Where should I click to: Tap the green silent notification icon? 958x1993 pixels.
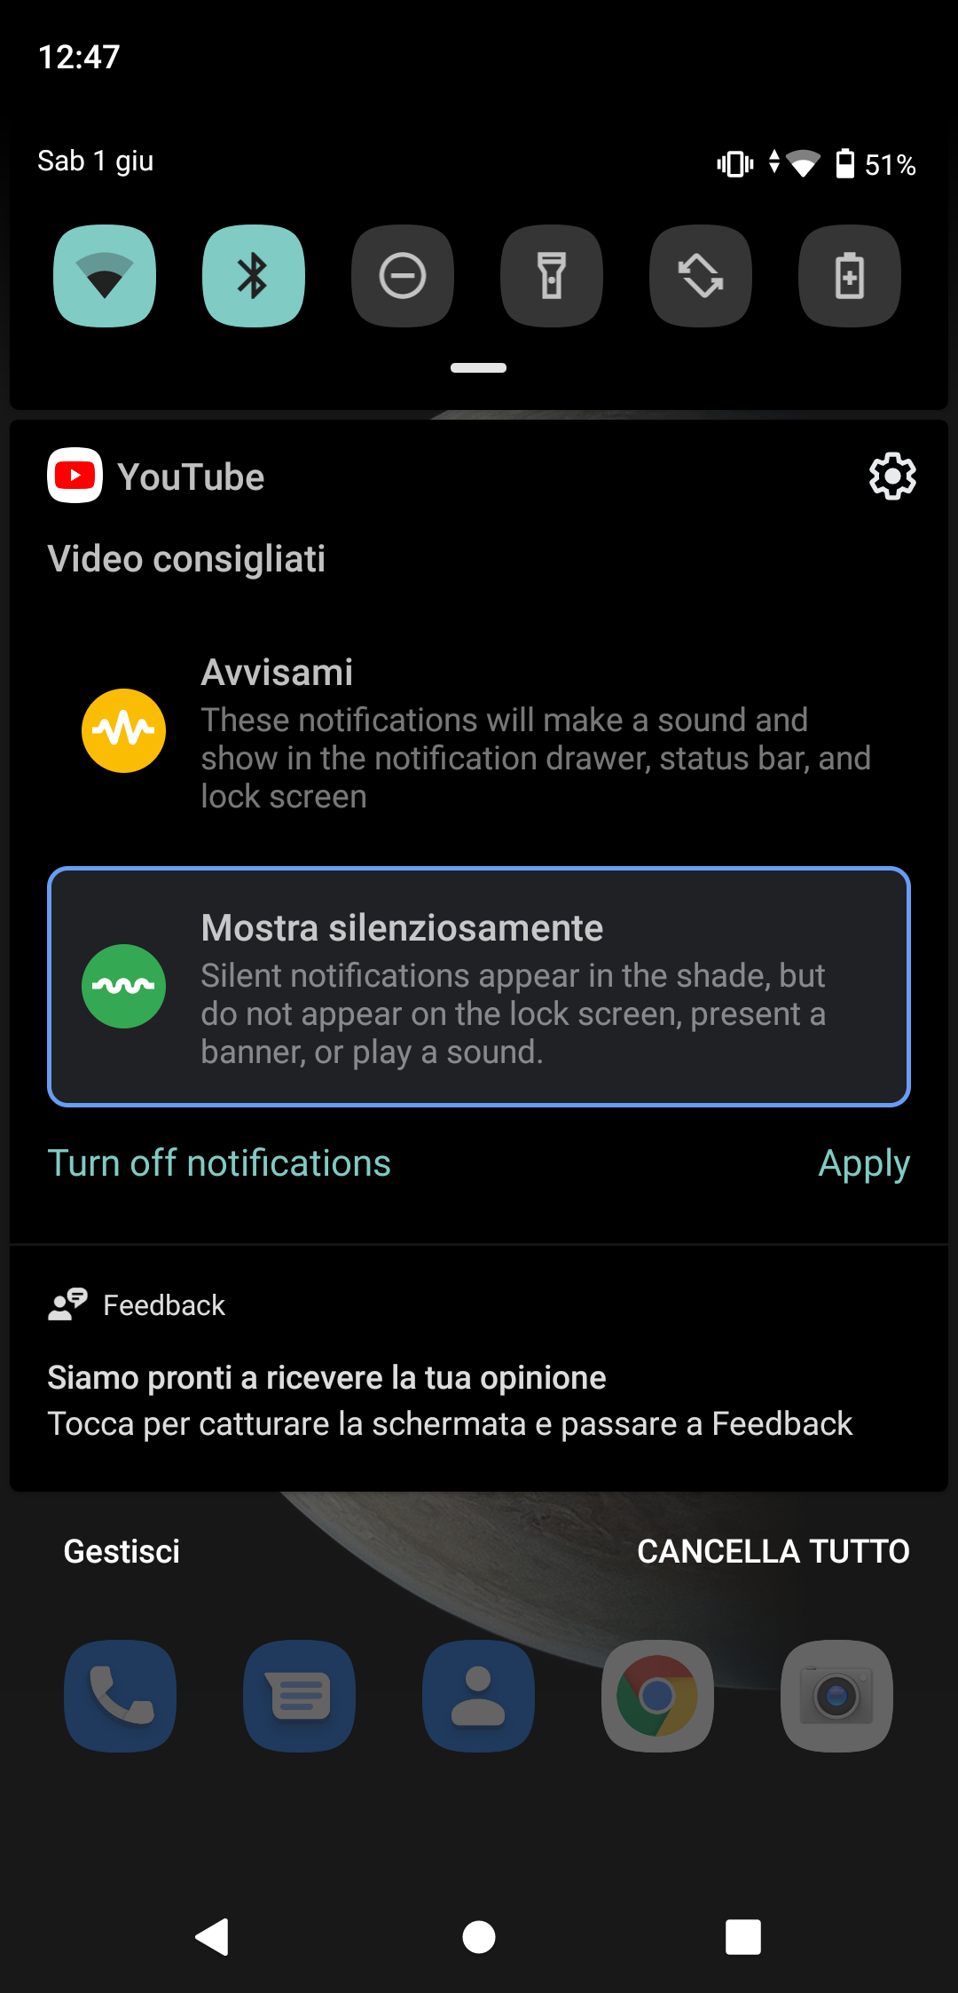[123, 986]
